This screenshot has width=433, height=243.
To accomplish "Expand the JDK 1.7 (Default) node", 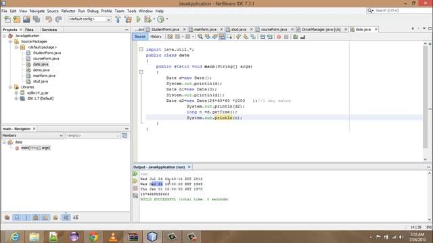I will tap(16, 99).
